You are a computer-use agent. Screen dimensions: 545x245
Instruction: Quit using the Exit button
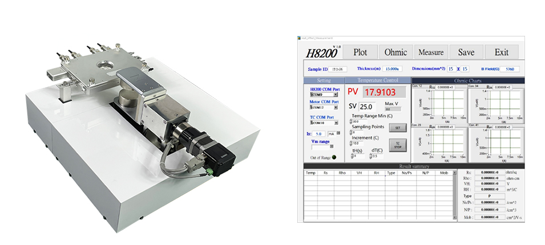502,52
